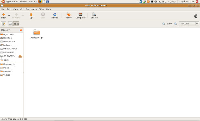Open the Icon View dropdown
Viewport: 200px width, 121px height.
pos(189,24)
